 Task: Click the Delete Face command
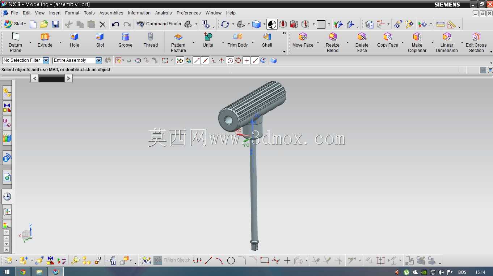point(362,42)
